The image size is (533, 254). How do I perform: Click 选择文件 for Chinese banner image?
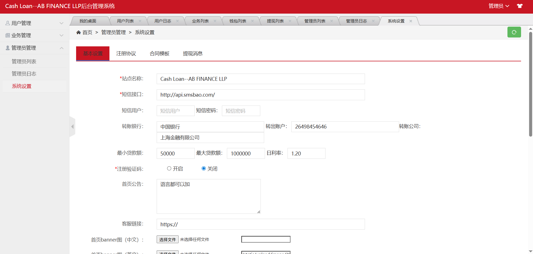point(167,239)
